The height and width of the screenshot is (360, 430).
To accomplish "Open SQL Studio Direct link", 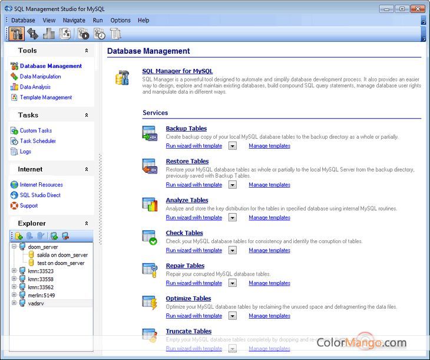I will tap(40, 195).
